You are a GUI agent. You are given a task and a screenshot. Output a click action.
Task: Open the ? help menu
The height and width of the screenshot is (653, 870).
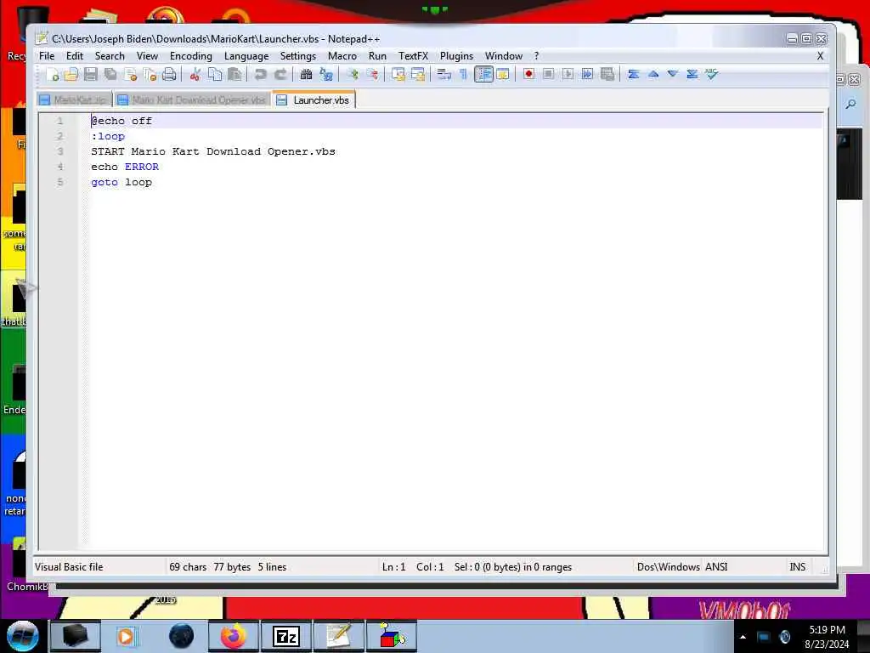[536, 56]
